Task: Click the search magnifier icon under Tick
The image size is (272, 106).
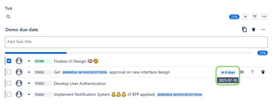Action: pyautogui.click(x=8, y=16)
